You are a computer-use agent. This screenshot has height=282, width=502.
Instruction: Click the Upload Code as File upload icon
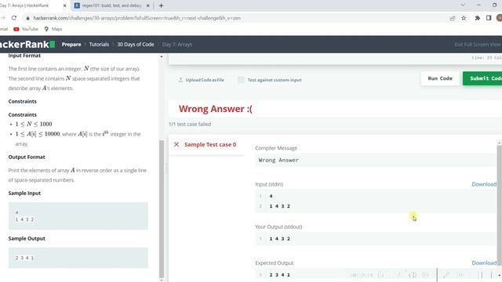click(180, 80)
